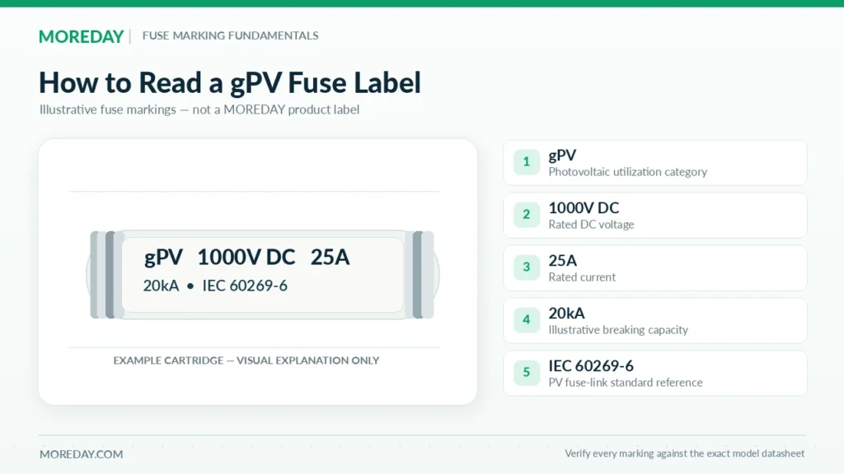Click 'Verify every marking against the exact model datasheet'
The image size is (844, 474).
pyautogui.click(x=685, y=453)
